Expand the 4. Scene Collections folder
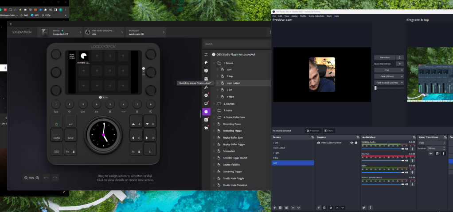The image size is (453, 212). click(214, 117)
